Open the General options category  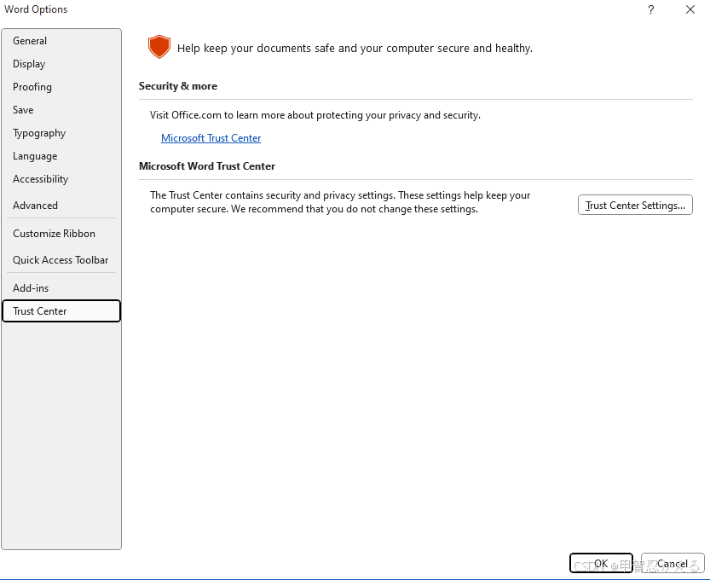click(x=61, y=41)
